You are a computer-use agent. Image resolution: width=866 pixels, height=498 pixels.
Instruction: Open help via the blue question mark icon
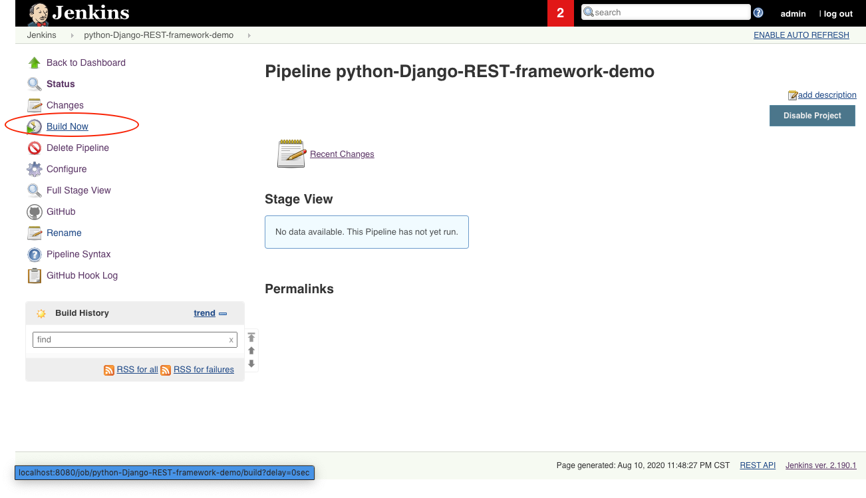coord(758,11)
